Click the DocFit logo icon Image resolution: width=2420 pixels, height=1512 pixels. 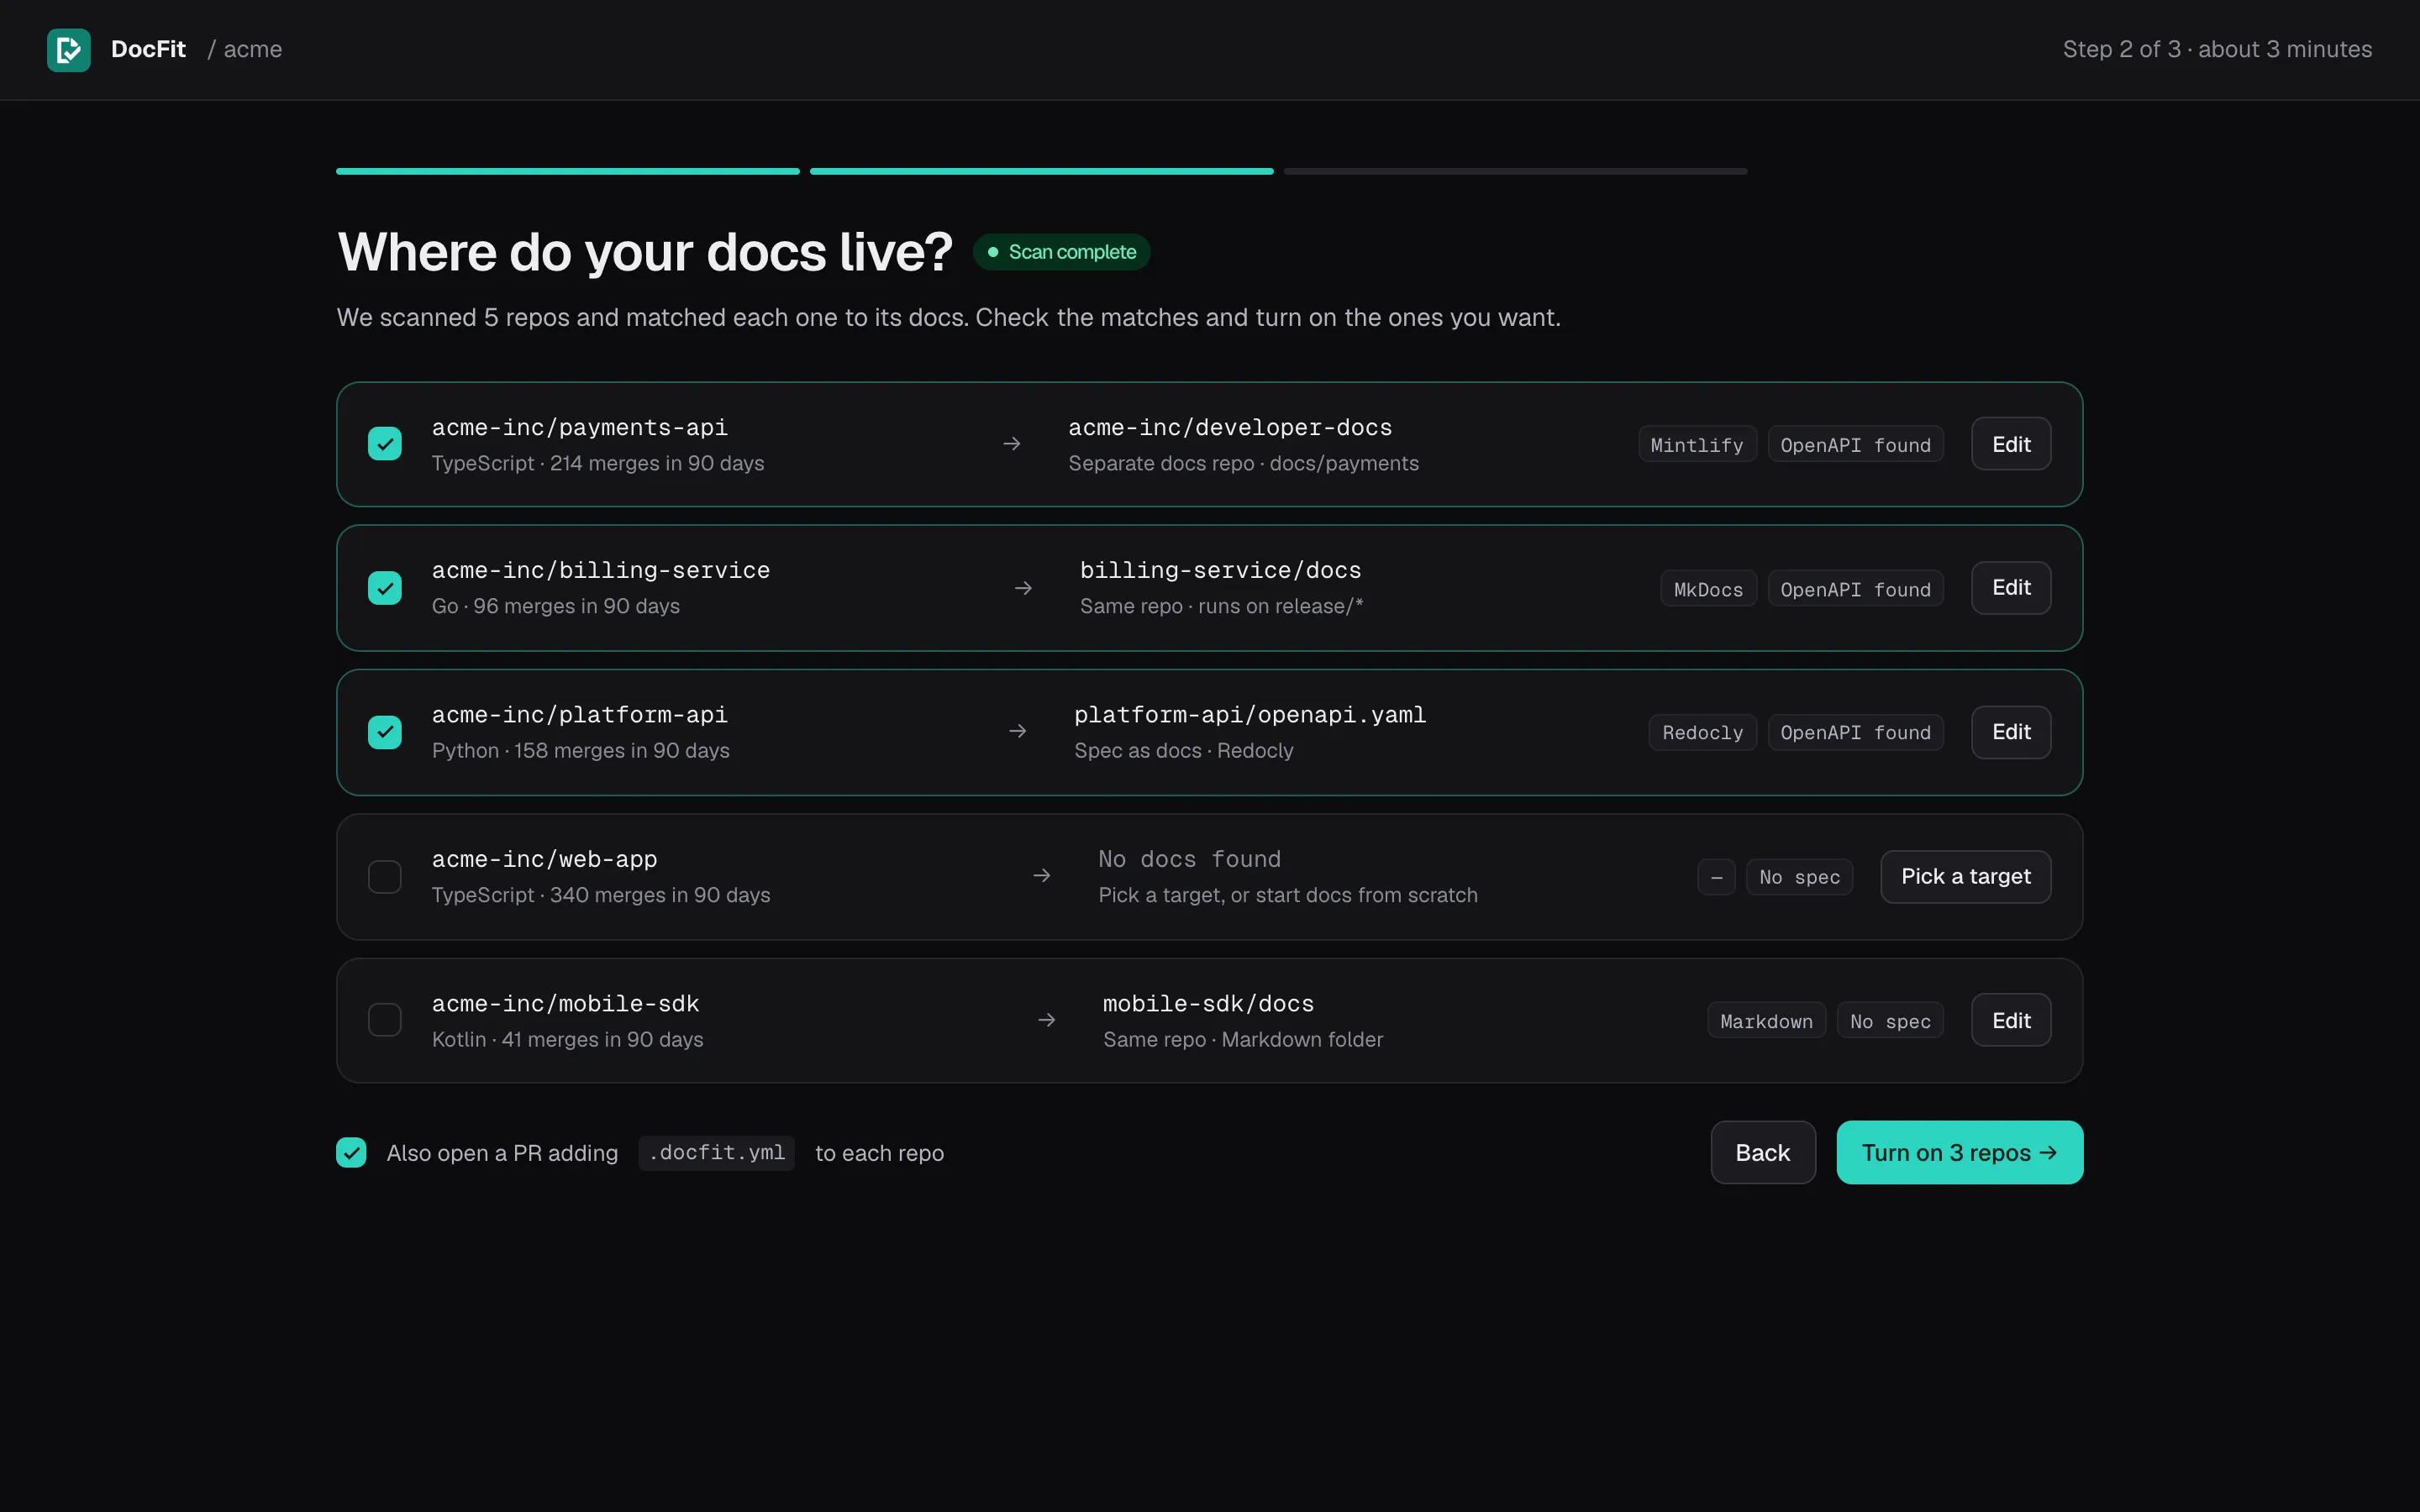coord(69,49)
